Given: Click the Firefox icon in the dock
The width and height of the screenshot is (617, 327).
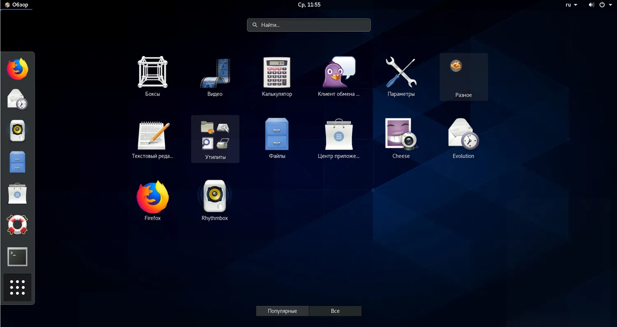Looking at the screenshot, I should tap(17, 69).
